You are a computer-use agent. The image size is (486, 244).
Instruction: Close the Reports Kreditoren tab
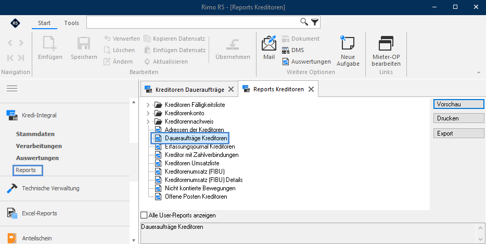pos(311,89)
